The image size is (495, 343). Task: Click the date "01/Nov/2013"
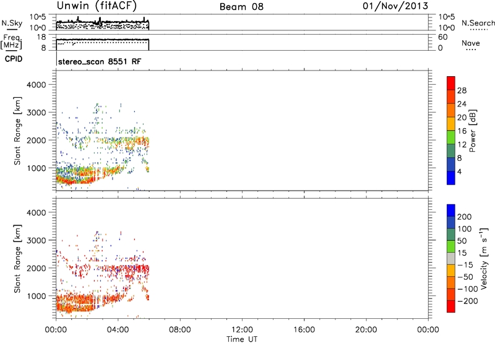point(395,6)
